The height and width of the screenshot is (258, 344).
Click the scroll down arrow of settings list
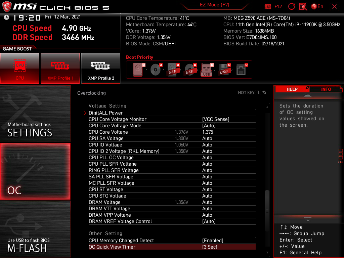(x=267, y=253)
